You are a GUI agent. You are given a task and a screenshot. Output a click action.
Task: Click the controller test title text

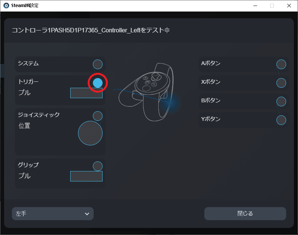point(91,30)
